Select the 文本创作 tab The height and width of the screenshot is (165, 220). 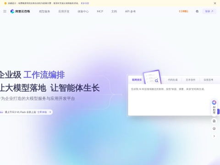pyautogui.click(x=191, y=80)
